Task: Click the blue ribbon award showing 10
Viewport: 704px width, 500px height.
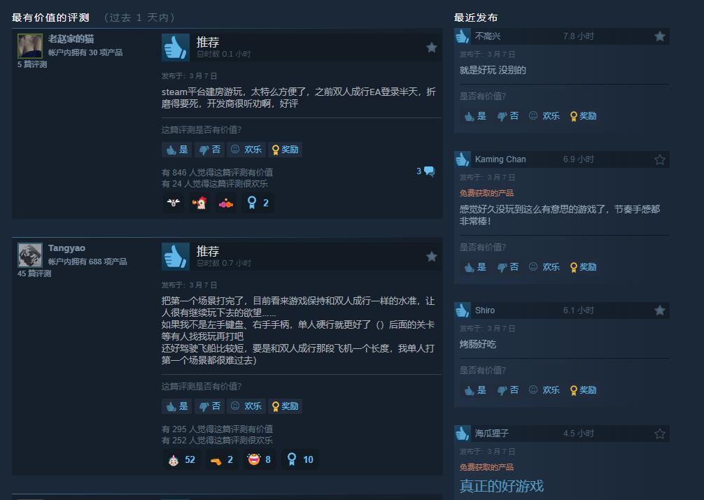Action: tap(300, 459)
